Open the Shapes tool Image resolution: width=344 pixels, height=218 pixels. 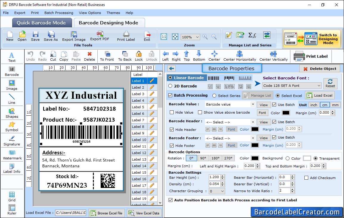click(x=12, y=113)
